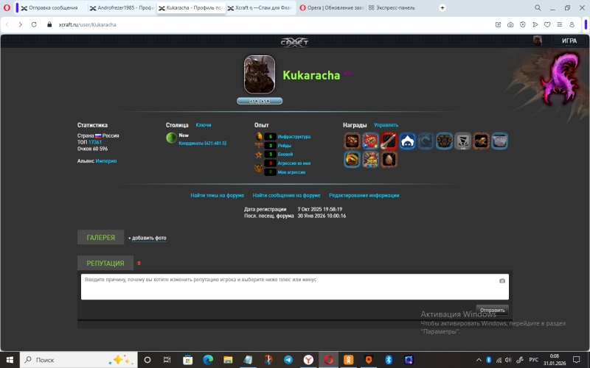Image resolution: width=590 pixels, height=368 pixels.
Task: Click the first award badge under Награды
Action: tap(352, 141)
